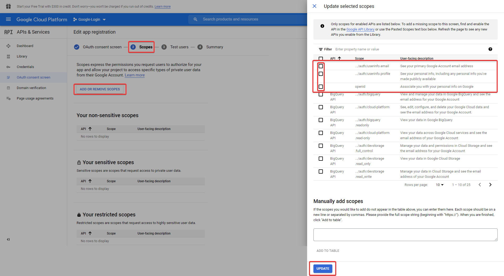Click the ADD TO TABLE button

pyautogui.click(x=328, y=251)
